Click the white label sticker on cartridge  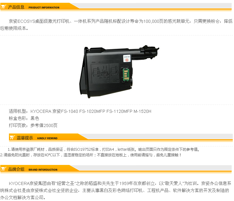click(x=127, y=58)
